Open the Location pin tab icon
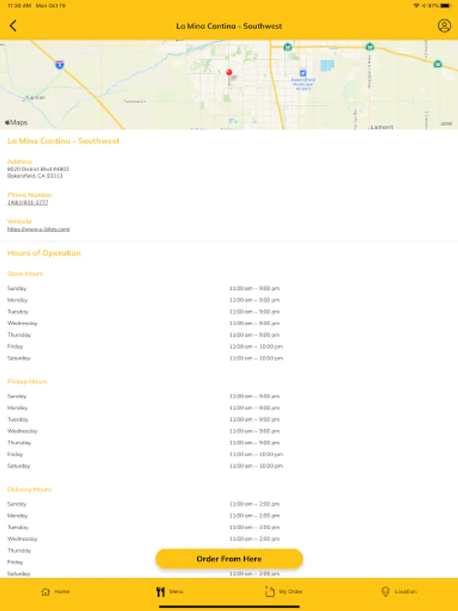458x611 pixels. (x=385, y=591)
